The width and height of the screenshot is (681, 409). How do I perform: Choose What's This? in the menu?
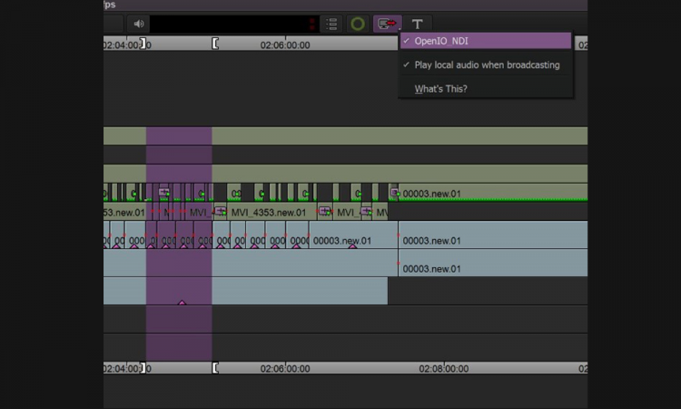point(440,89)
